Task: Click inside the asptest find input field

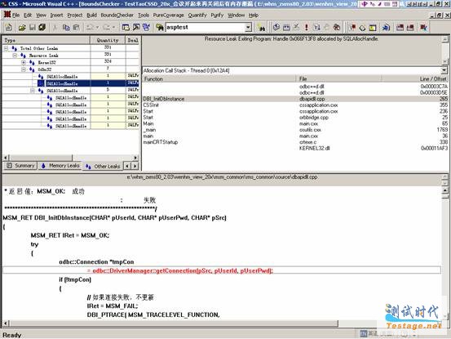Action: pyautogui.click(x=206, y=27)
